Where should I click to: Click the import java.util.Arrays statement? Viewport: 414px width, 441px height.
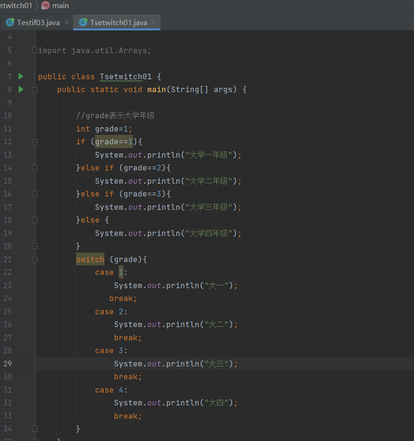pos(94,51)
